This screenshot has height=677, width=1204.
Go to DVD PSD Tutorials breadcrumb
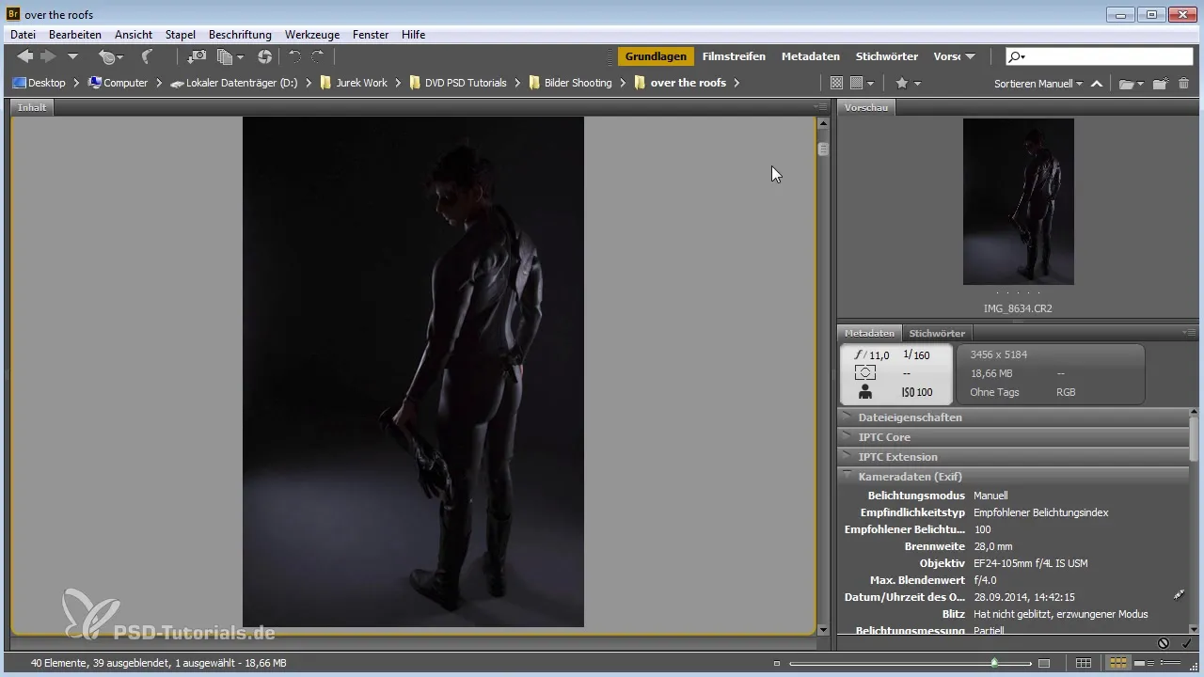[458, 83]
